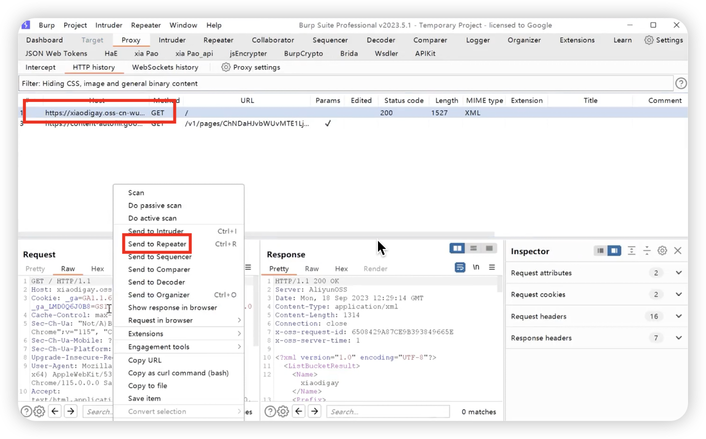Click the history table horizontal scrollbar
Screen dimensions: 706x439
point(256,234)
